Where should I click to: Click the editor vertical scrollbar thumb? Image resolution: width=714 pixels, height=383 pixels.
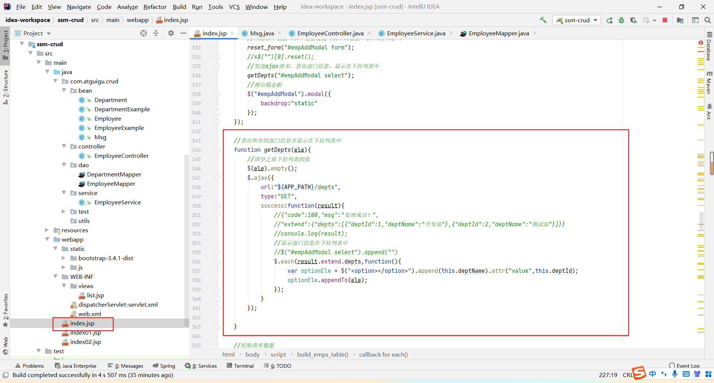(711, 163)
